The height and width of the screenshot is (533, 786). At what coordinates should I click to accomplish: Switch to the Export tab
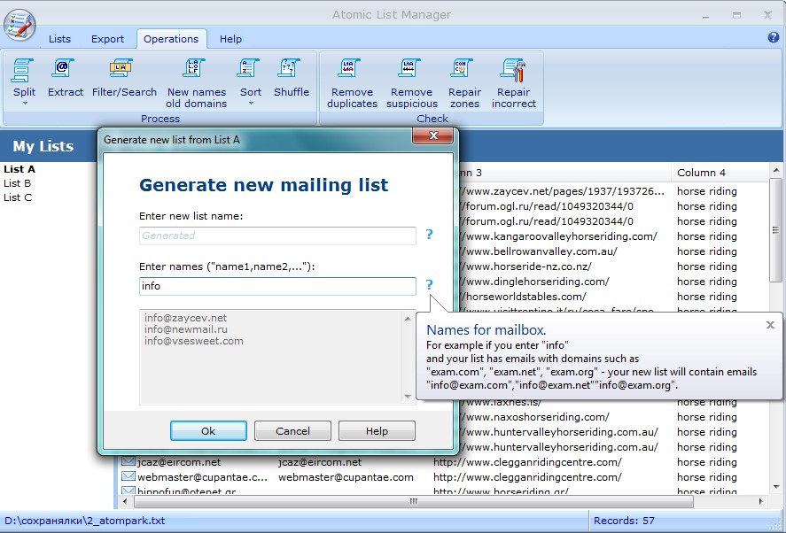point(107,39)
